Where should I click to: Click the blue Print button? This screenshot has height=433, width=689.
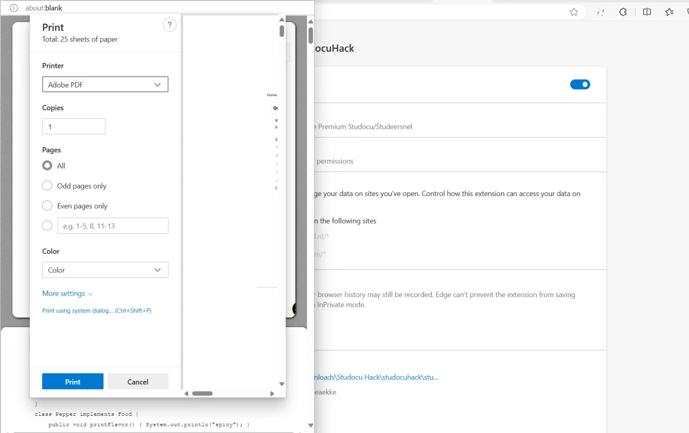(73, 381)
